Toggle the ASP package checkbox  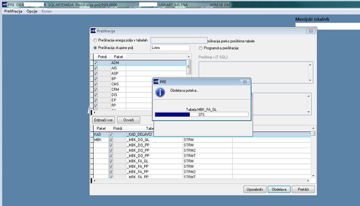coord(96,74)
